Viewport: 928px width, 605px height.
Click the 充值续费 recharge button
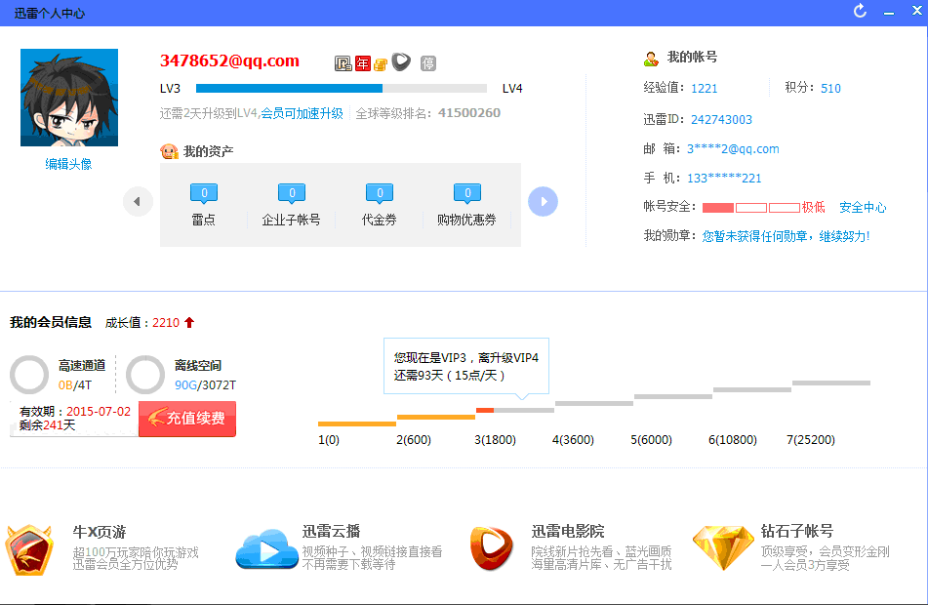187,419
